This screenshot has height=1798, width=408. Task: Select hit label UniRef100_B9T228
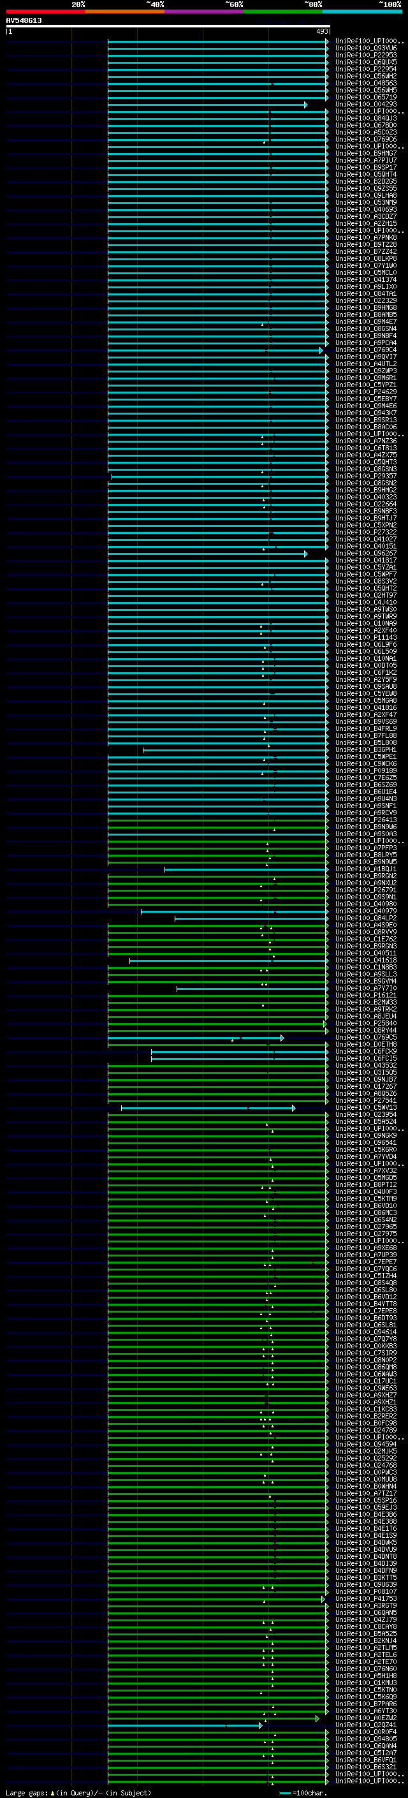coord(366,244)
